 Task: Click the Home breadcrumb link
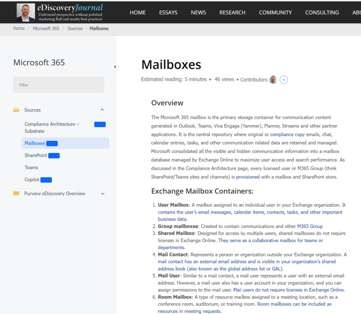pos(19,28)
